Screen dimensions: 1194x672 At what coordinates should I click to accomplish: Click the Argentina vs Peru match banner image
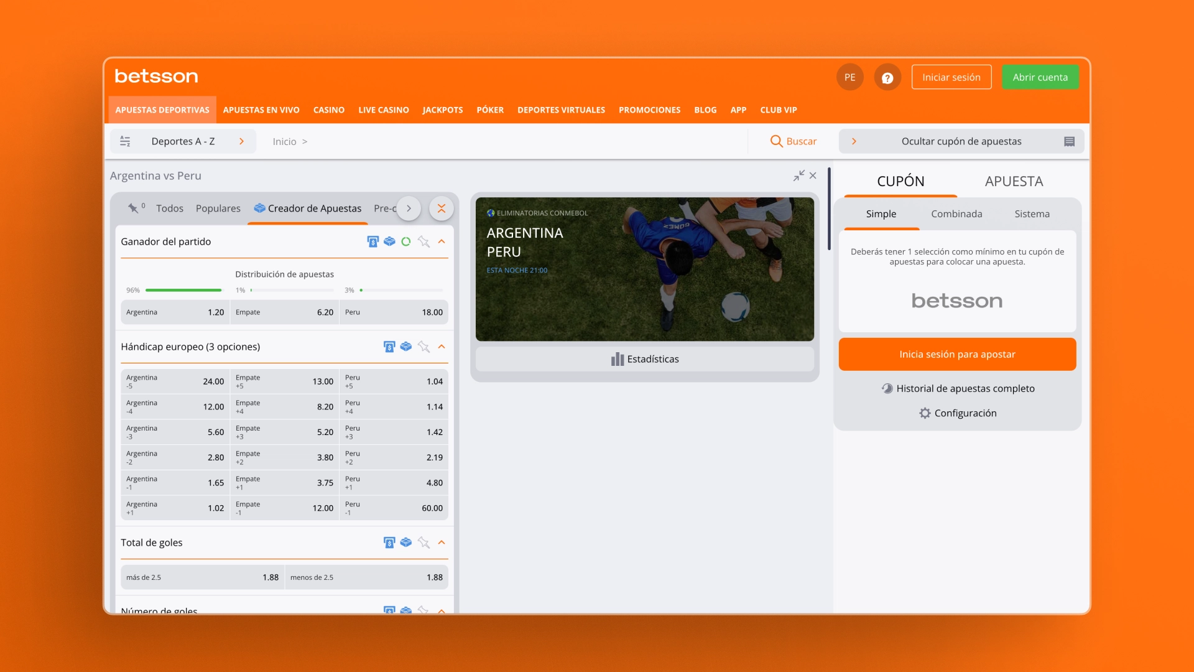click(645, 269)
